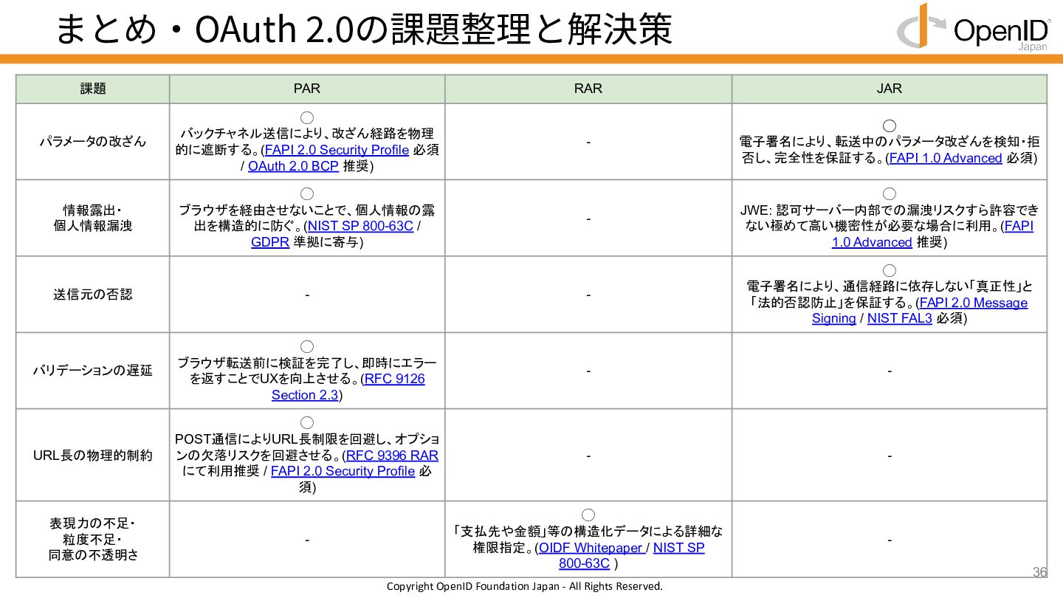1063x598 pixels.
Task: Click the ○ mark in JAR cell of パラメータの改ざん row
Action: tap(890, 126)
